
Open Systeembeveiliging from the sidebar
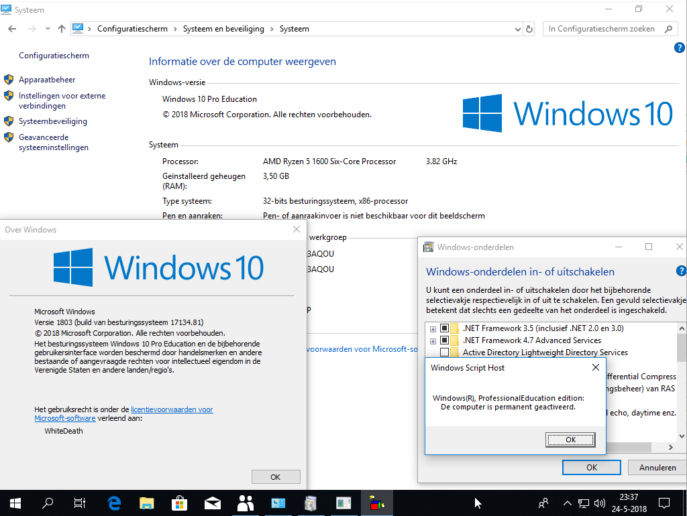coord(53,121)
